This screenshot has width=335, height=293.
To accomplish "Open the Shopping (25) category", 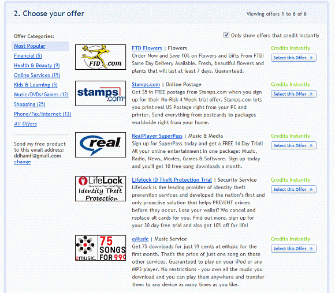I will tap(29, 104).
